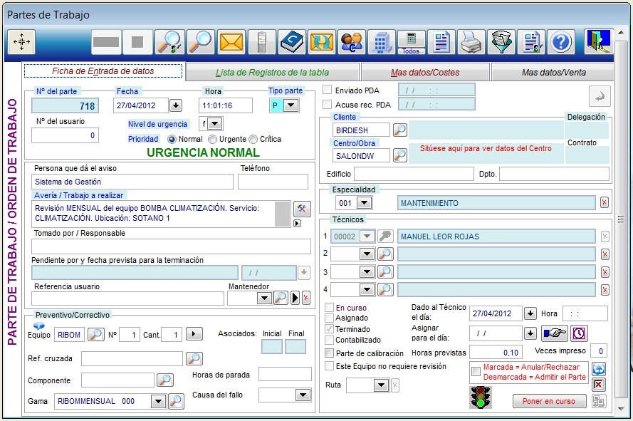Image resolution: width=633 pixels, height=421 pixels.
Task: Click the return arrow button near Delegación
Action: pyautogui.click(x=600, y=96)
